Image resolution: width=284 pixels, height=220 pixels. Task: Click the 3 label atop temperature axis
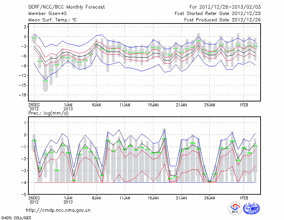tap(24, 27)
